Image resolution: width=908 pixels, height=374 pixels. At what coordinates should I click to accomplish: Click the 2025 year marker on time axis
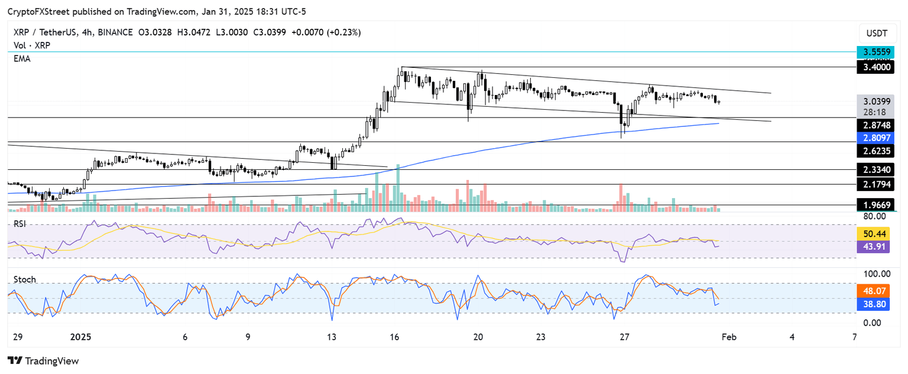[81, 337]
